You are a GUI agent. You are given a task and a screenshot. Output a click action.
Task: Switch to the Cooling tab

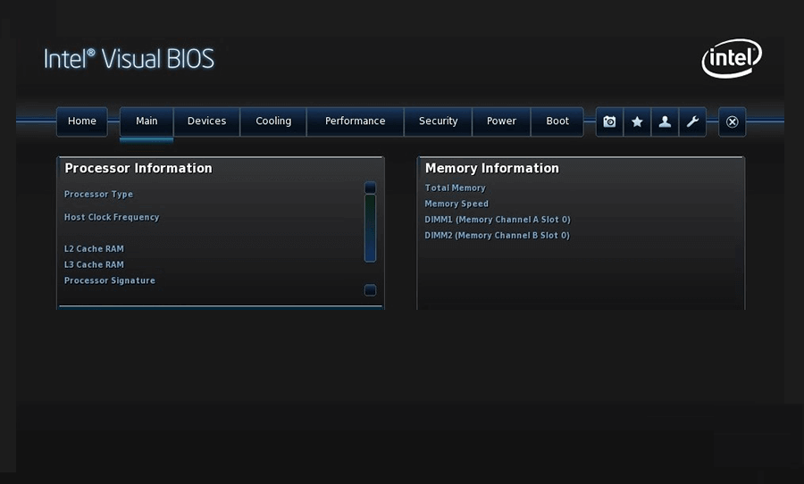[273, 121]
